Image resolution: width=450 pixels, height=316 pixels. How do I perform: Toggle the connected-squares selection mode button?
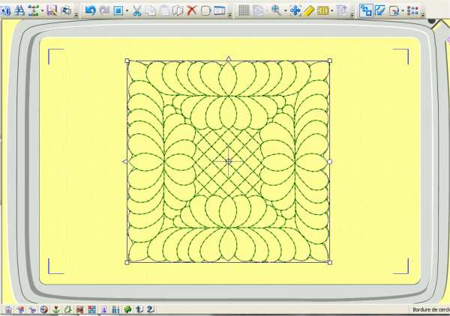pos(366,10)
